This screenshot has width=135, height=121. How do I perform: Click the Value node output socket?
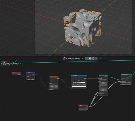pos(87,107)
